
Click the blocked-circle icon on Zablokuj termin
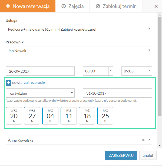(98, 6)
